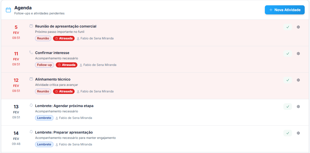
Task: Click the Nova Atividade button
Action: pyautogui.click(x=285, y=10)
